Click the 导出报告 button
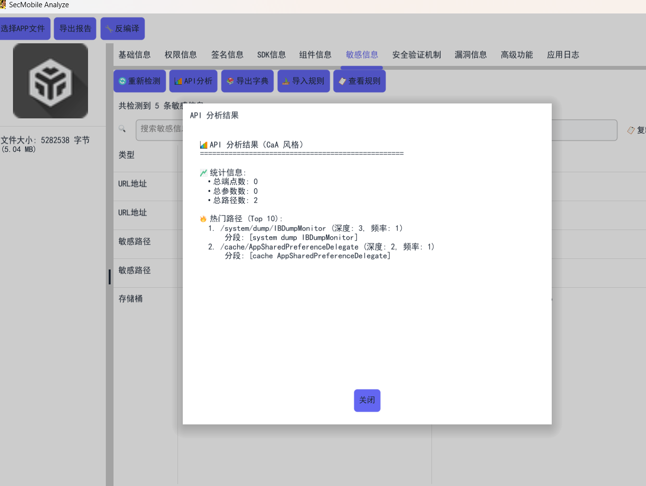The width and height of the screenshot is (646, 486). (x=75, y=29)
